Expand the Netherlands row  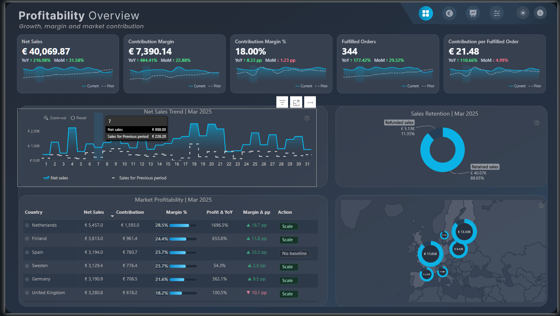point(27,225)
